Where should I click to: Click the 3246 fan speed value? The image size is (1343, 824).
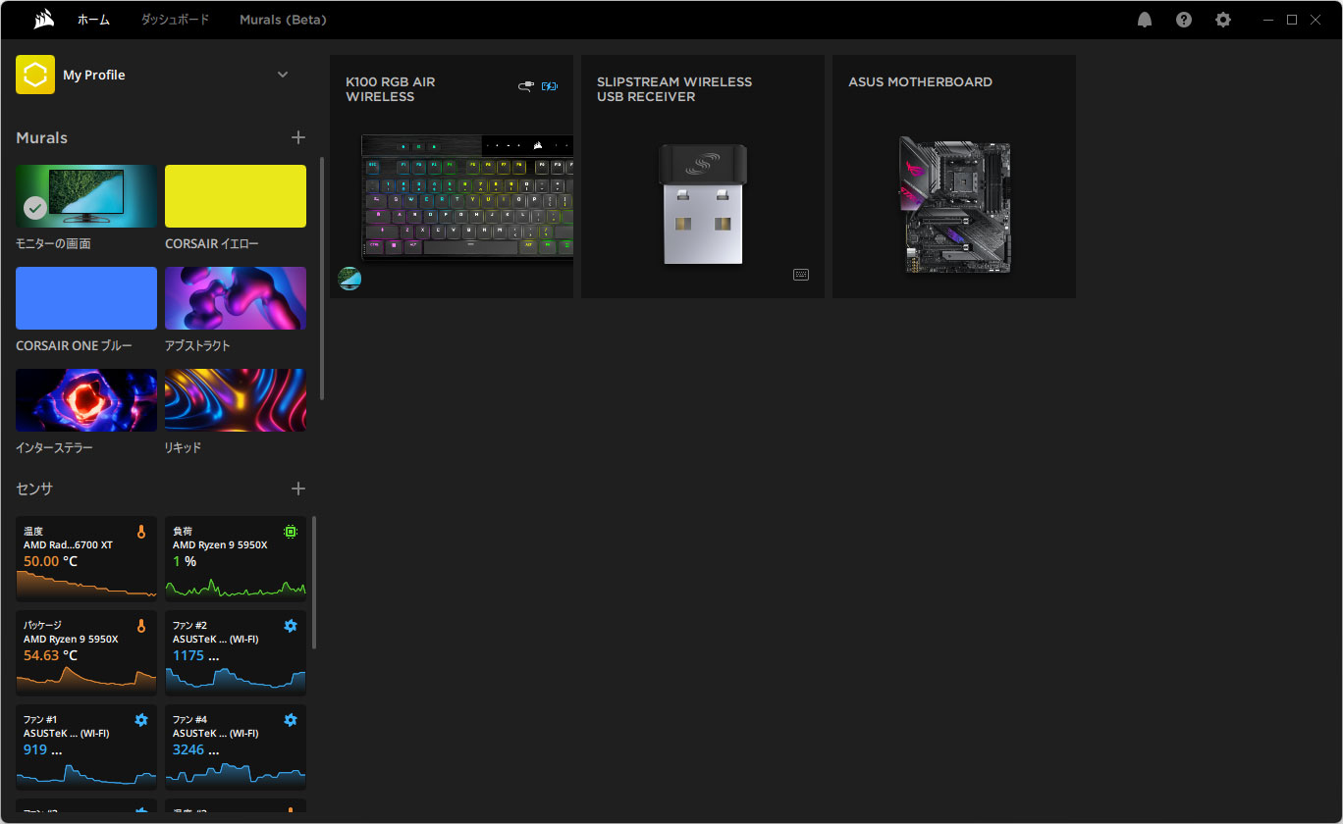[188, 749]
